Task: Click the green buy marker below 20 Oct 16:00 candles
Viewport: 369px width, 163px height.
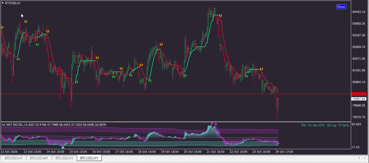Action: tap(185, 75)
